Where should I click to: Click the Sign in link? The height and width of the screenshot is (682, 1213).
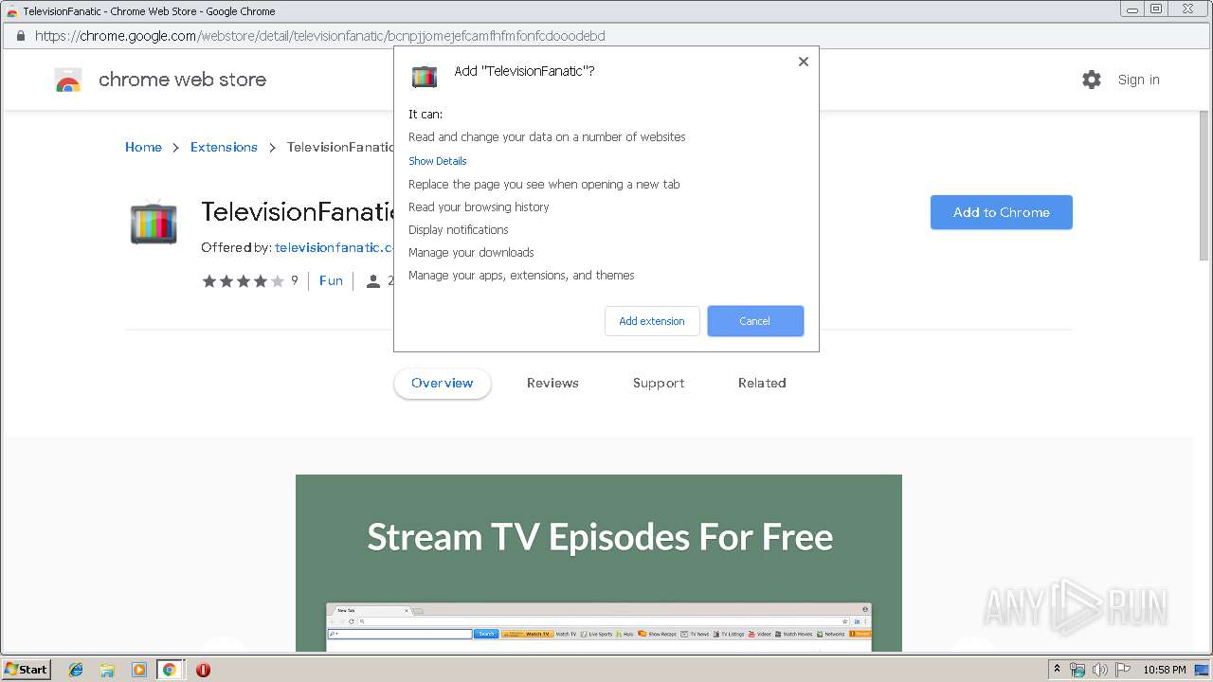tap(1139, 80)
